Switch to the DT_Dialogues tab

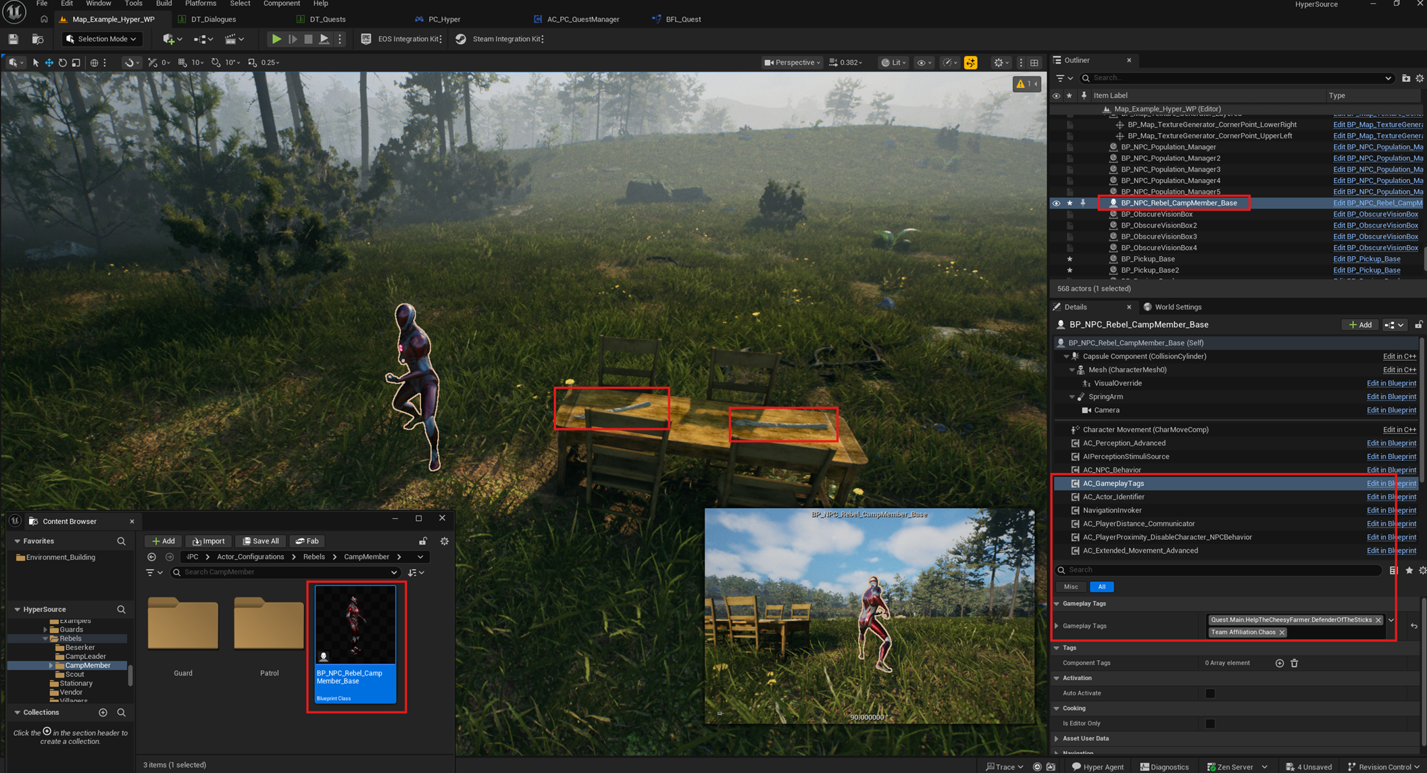click(x=214, y=19)
